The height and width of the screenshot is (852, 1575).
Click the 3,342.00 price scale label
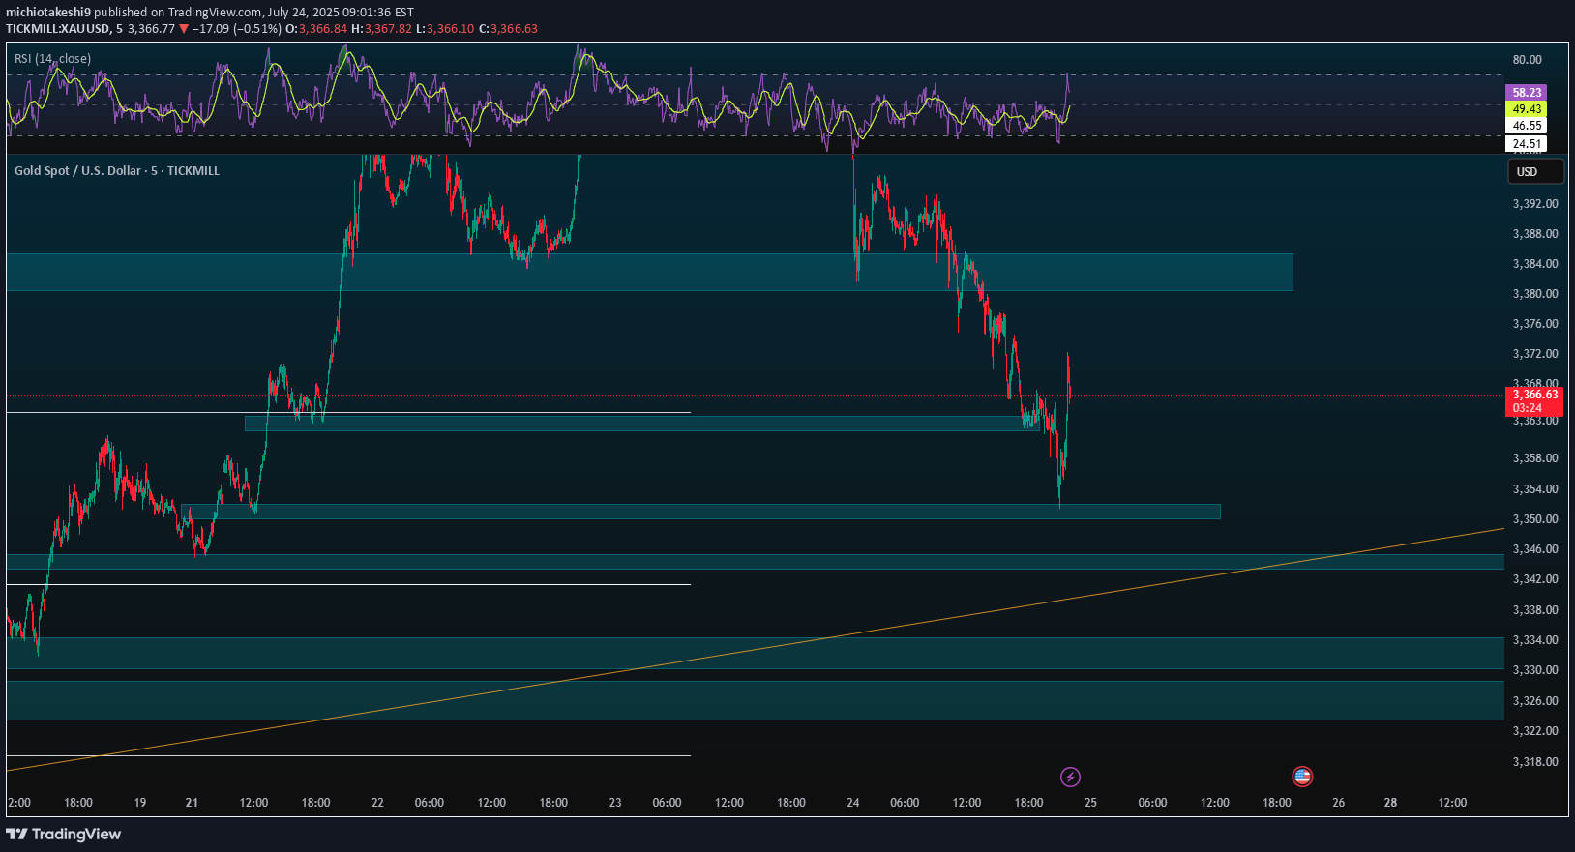tap(1535, 579)
